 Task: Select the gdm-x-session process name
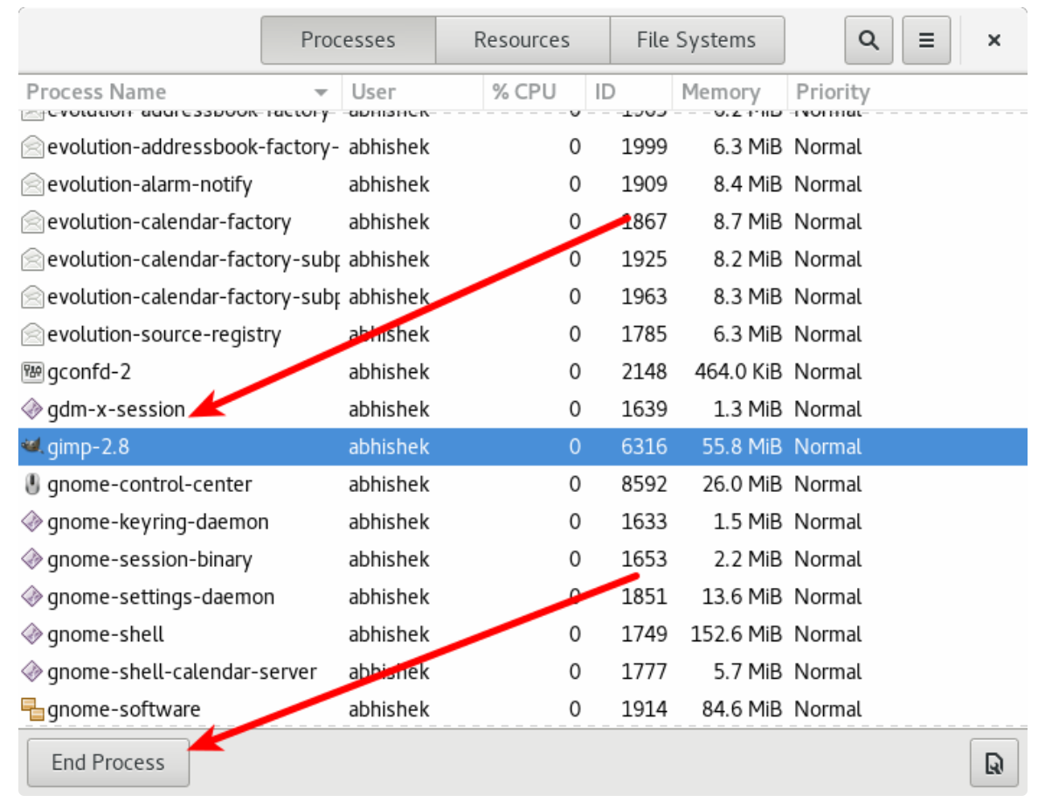116,410
